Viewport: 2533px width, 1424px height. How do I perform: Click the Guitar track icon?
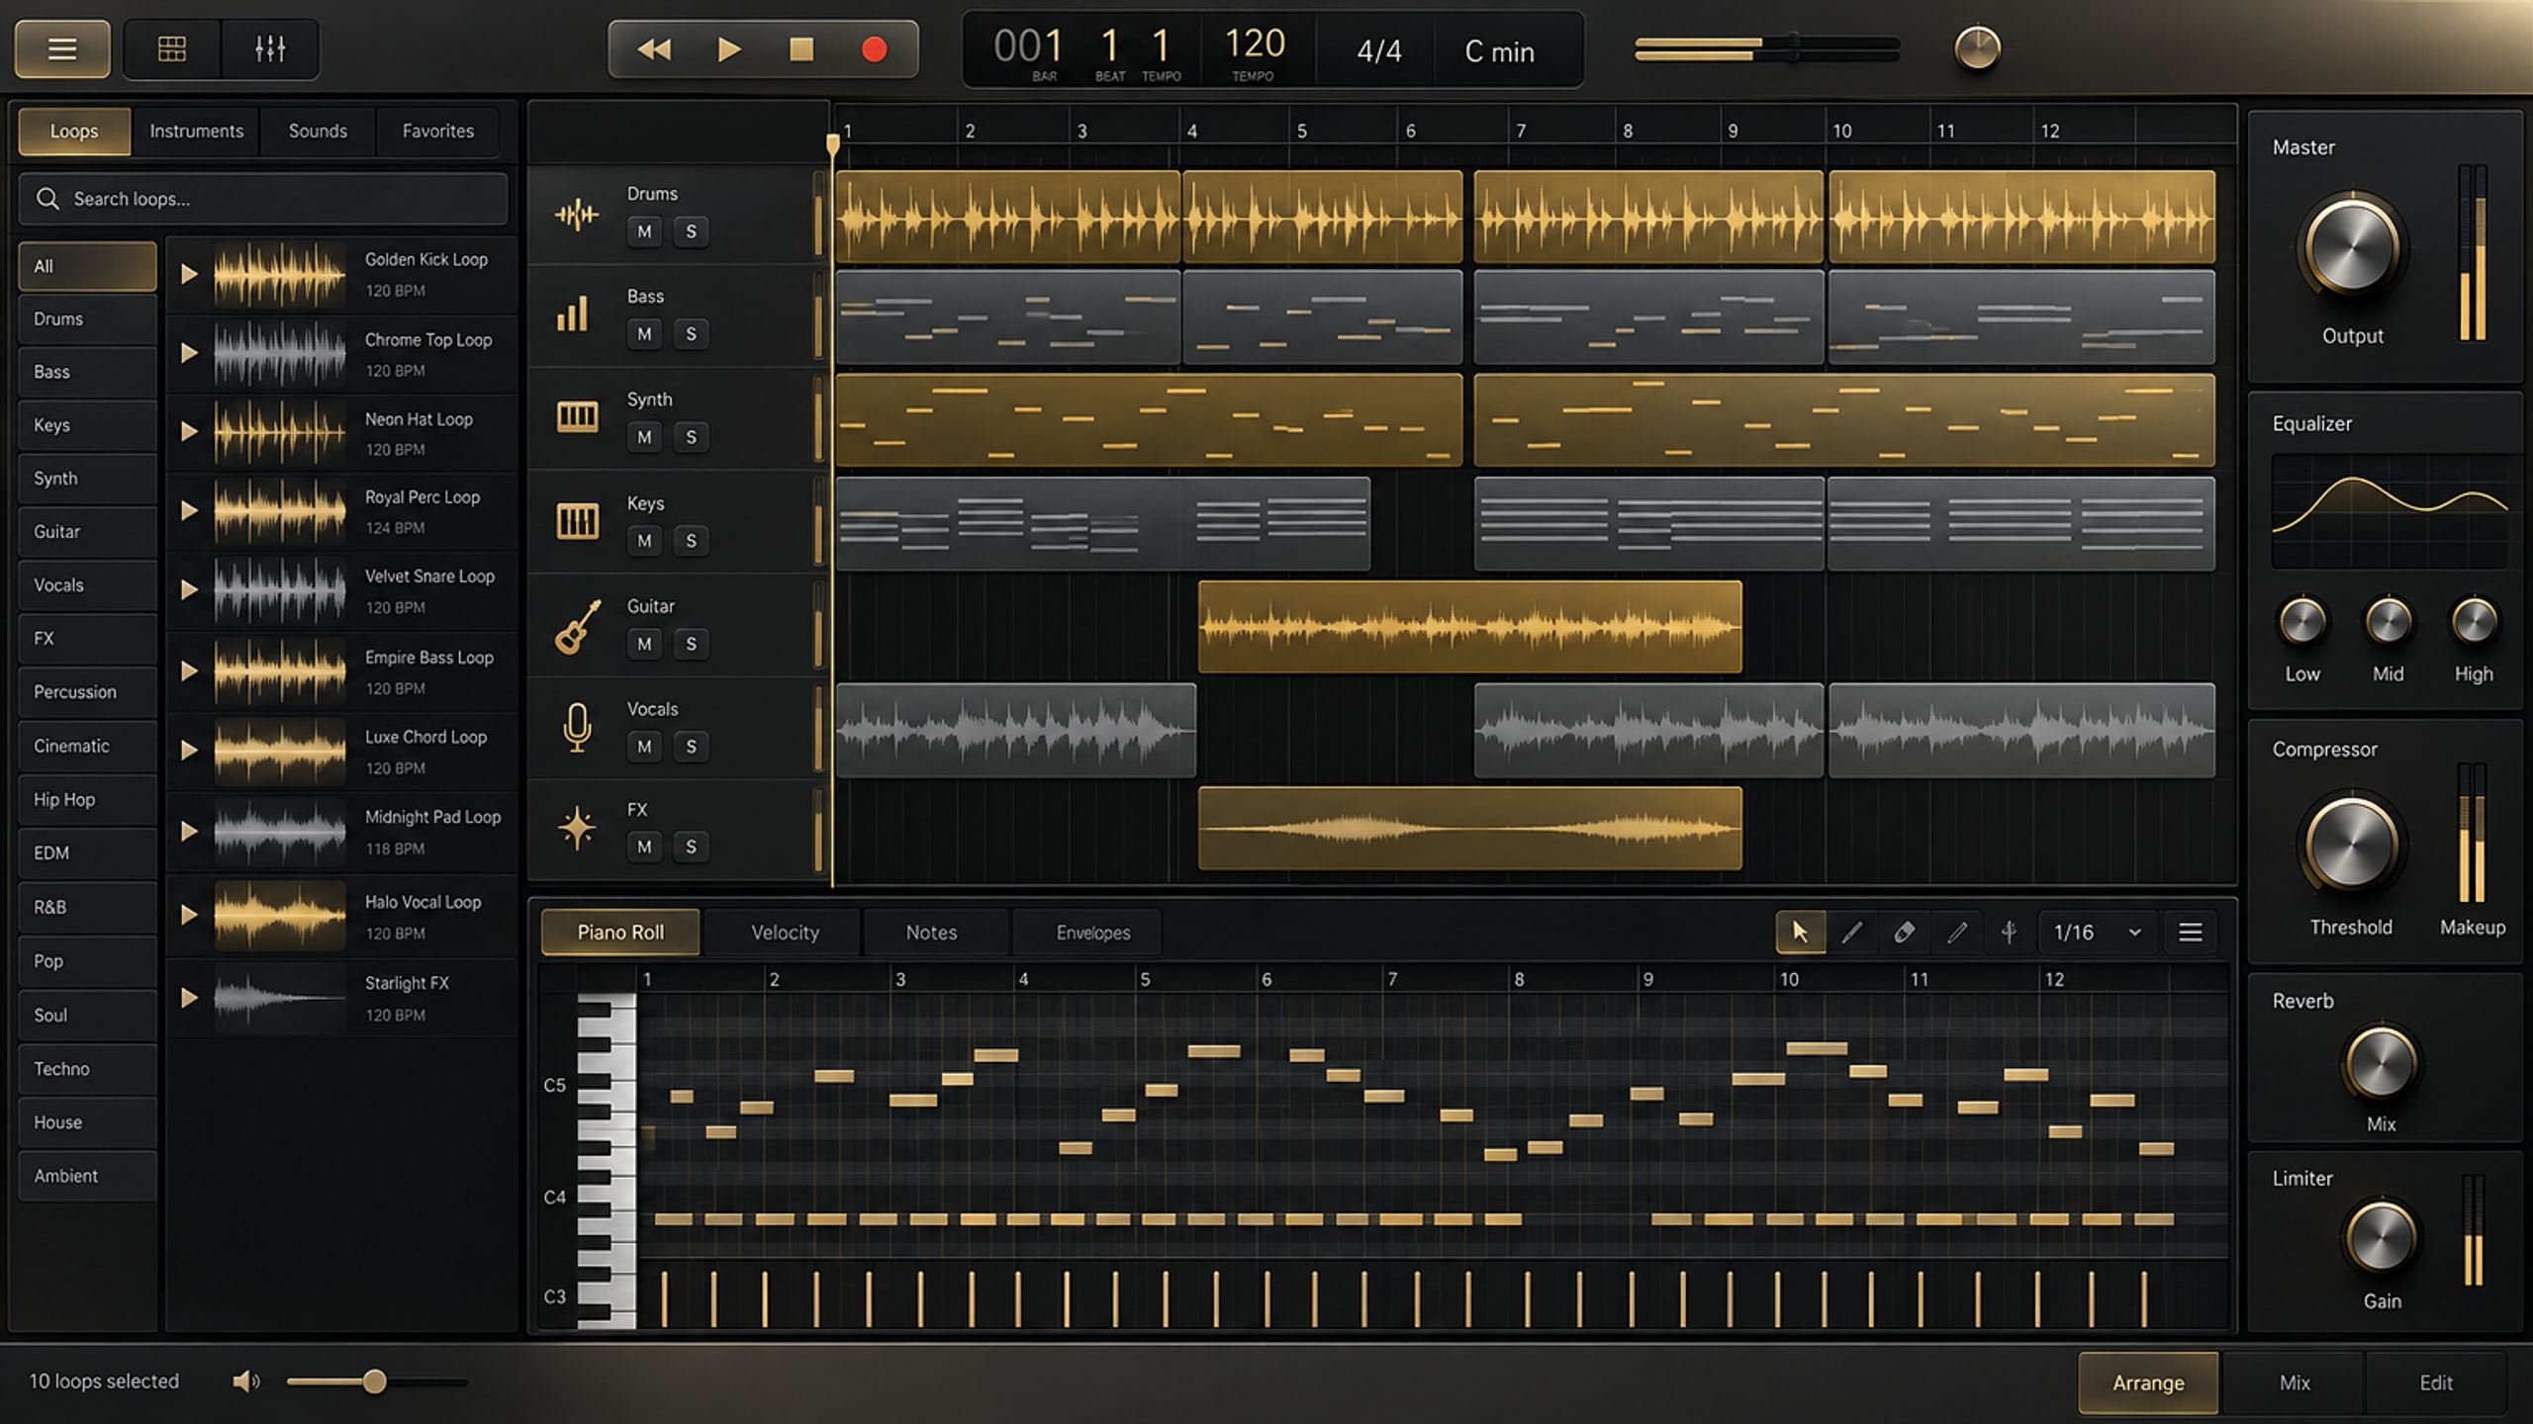click(578, 626)
